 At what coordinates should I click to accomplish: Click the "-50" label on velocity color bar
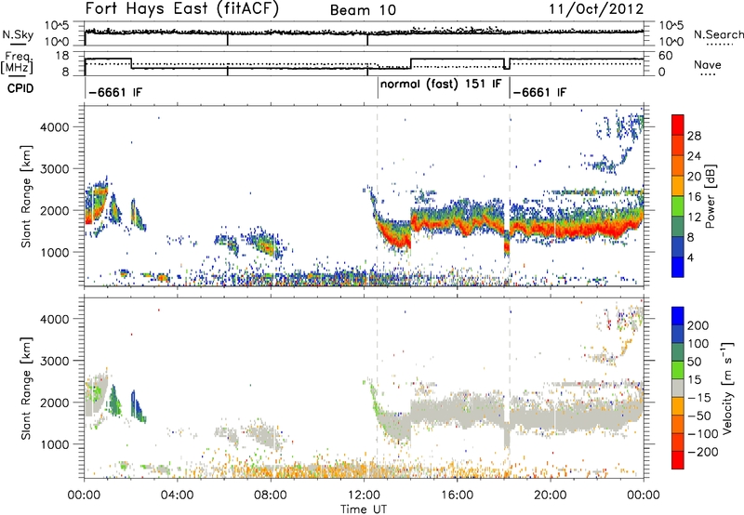coord(700,416)
